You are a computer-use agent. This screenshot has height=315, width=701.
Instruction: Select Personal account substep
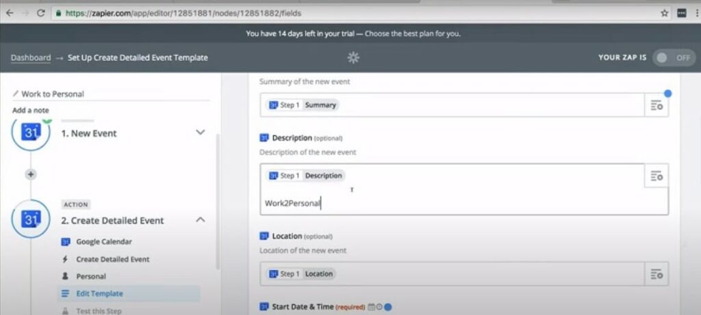tap(91, 276)
